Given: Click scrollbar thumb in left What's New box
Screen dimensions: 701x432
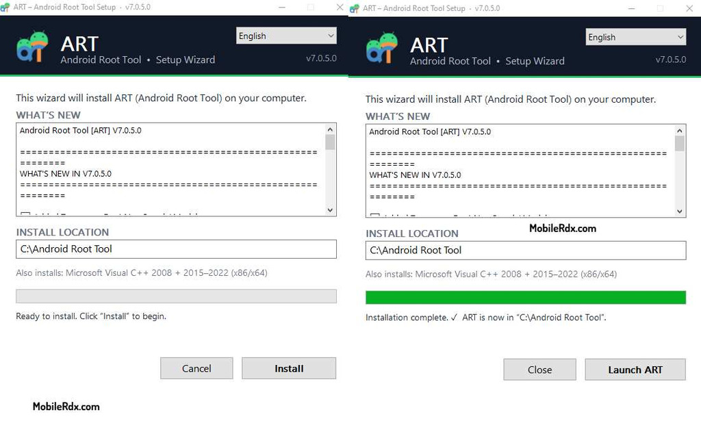Looking at the screenshot, I should [331, 142].
